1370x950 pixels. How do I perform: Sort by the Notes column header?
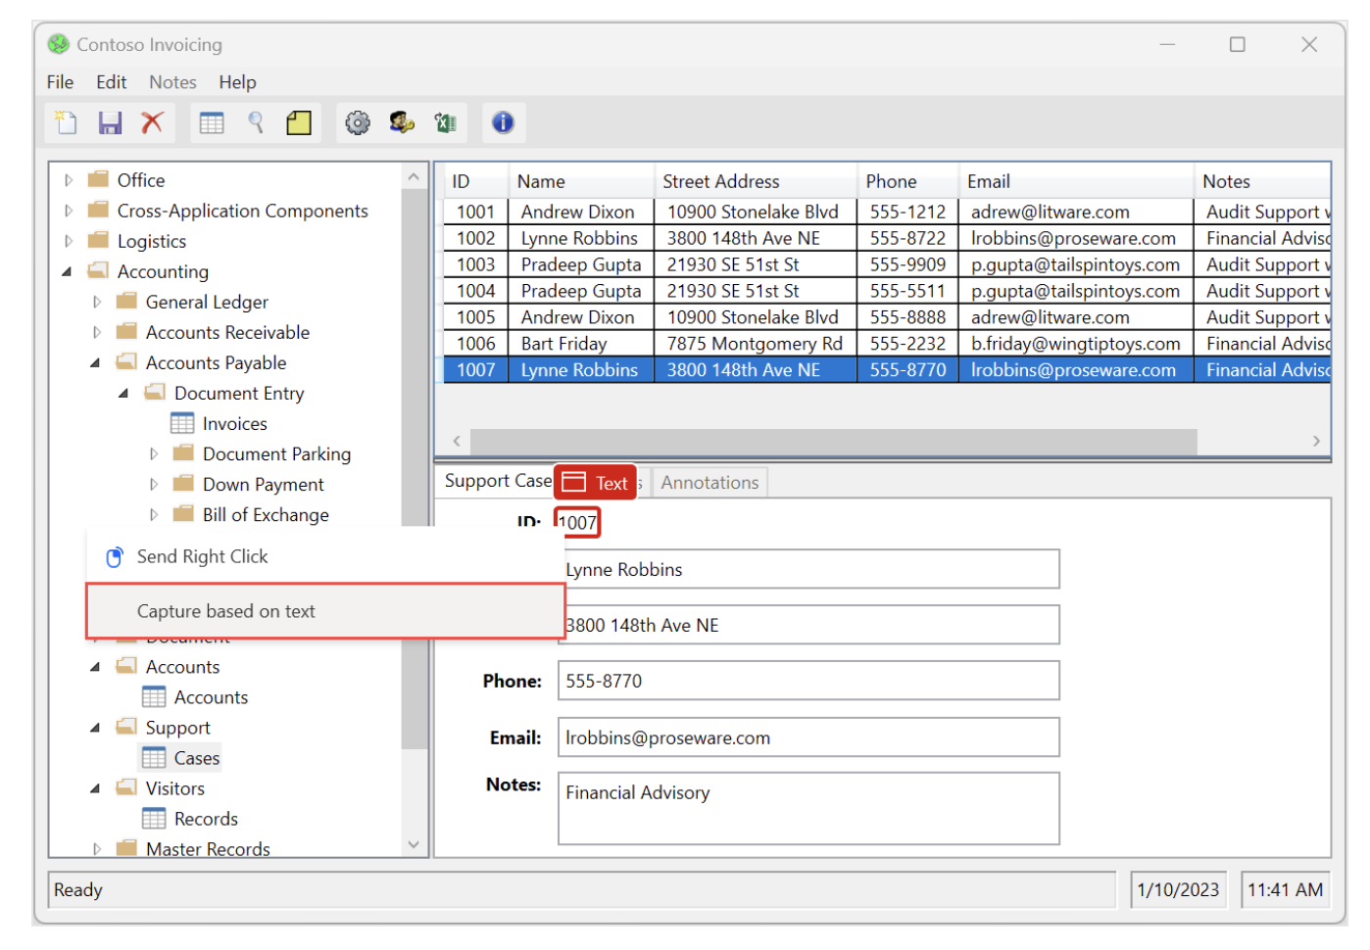pyautogui.click(x=1262, y=181)
